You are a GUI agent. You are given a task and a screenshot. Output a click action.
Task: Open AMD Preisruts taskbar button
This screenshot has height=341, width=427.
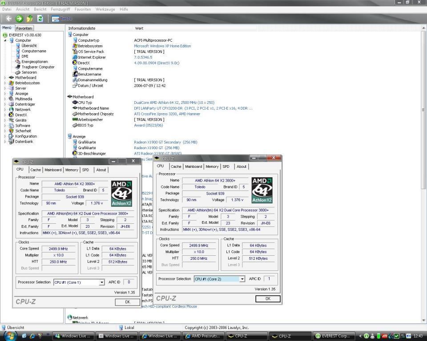[x=203, y=336]
